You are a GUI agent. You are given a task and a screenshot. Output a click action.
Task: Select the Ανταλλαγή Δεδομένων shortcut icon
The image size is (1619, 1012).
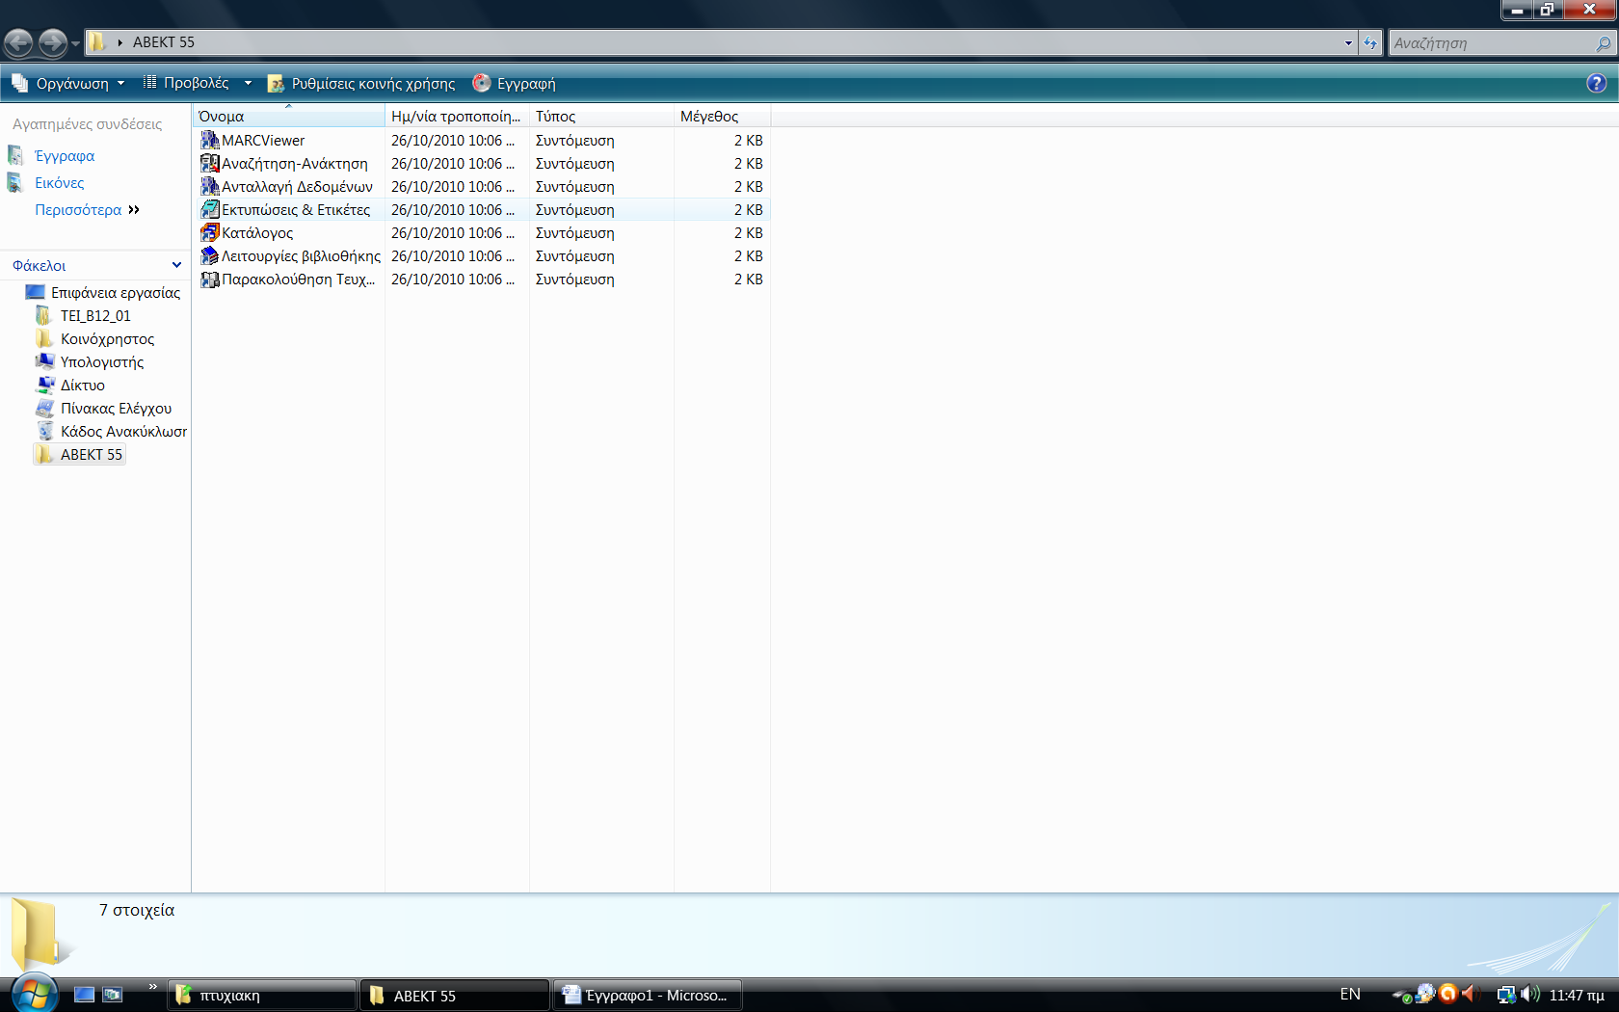pos(209,187)
